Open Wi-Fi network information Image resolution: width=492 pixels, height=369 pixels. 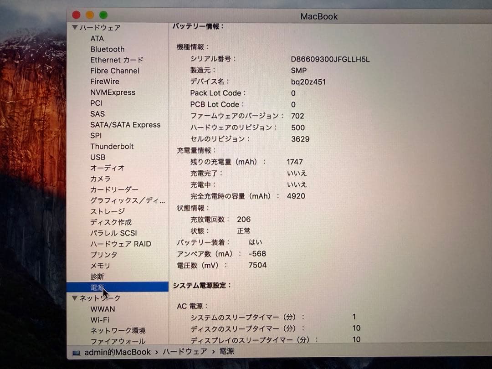[100, 320]
